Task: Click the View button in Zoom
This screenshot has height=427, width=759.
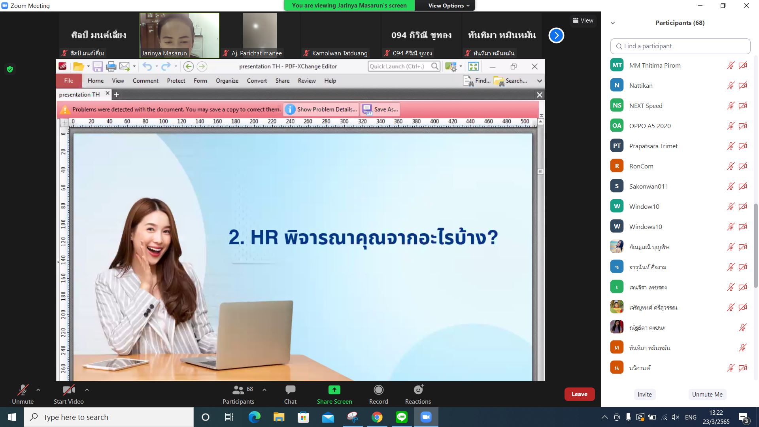Action: pos(583,21)
